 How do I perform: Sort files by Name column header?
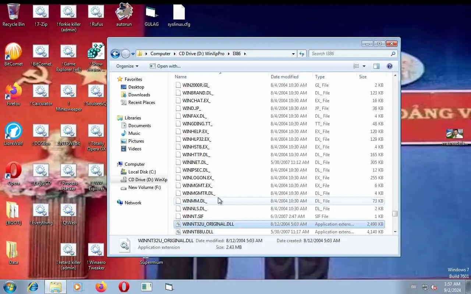coord(220,77)
